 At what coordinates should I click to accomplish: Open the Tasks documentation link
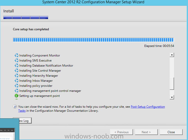(x=22, y=111)
